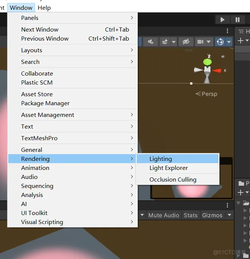250x259 pixels.
Task: Expand the Layouts submenu
Action: [73, 50]
